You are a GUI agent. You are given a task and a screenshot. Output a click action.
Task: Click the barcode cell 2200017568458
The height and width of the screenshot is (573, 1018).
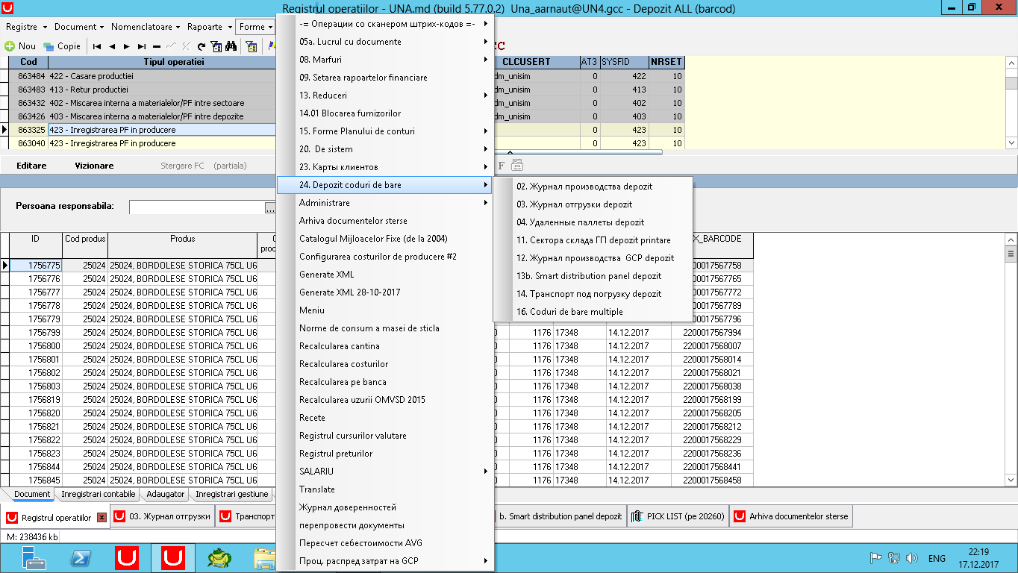pos(712,480)
